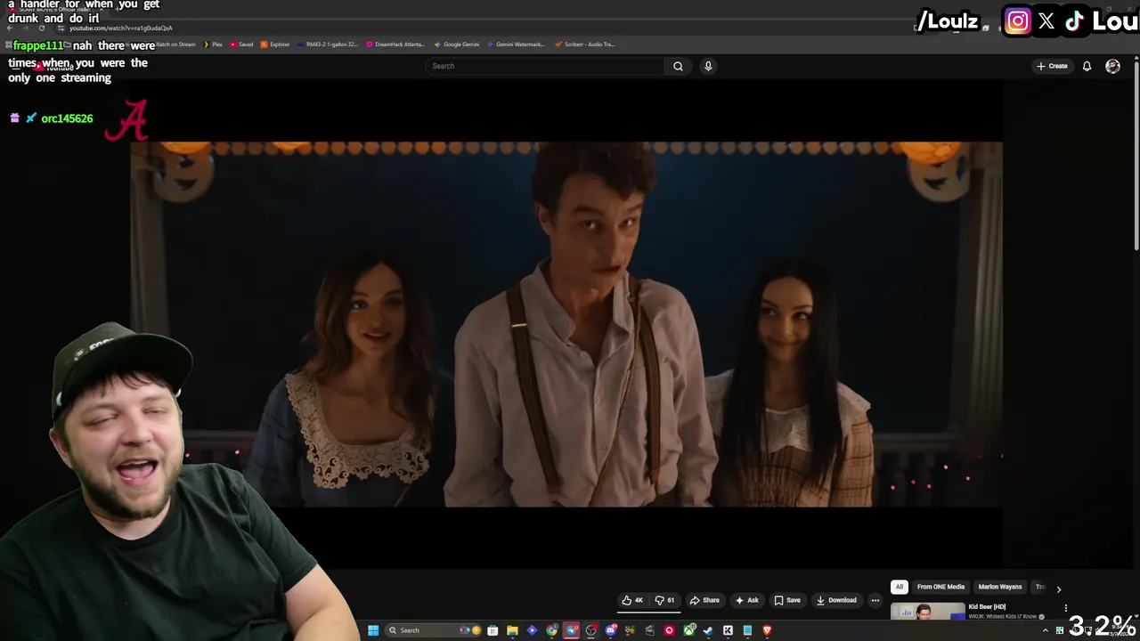Open Xbox app from taskbar
1140x641 pixels.
[688, 630]
